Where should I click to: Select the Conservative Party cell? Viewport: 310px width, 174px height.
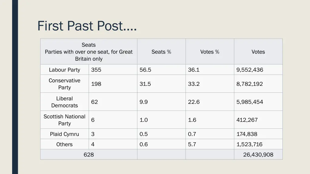pos(65,84)
